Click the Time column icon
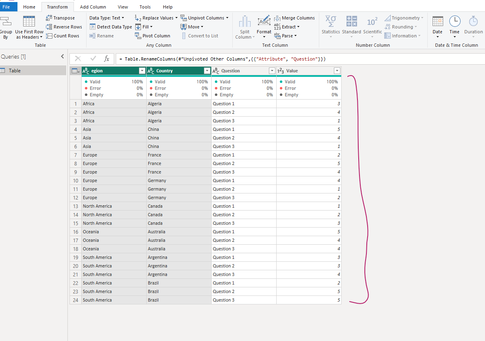 click(455, 22)
